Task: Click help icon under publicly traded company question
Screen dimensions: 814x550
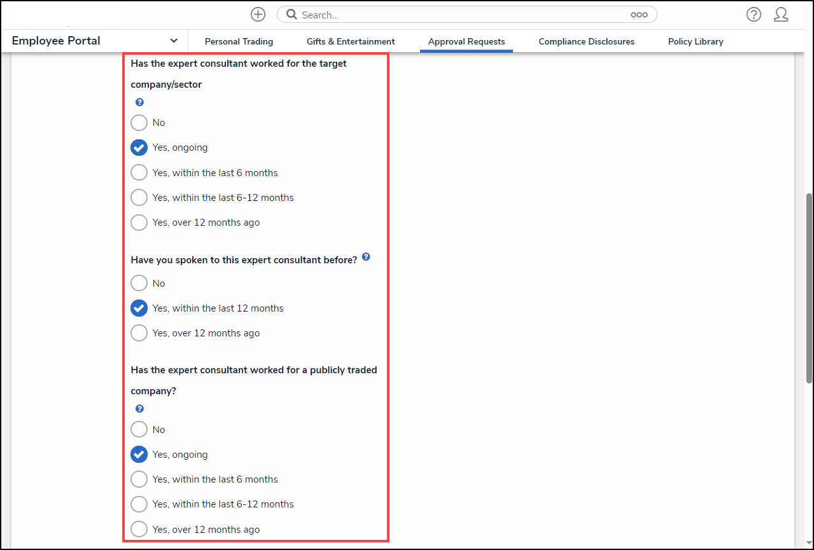Action: (139, 409)
